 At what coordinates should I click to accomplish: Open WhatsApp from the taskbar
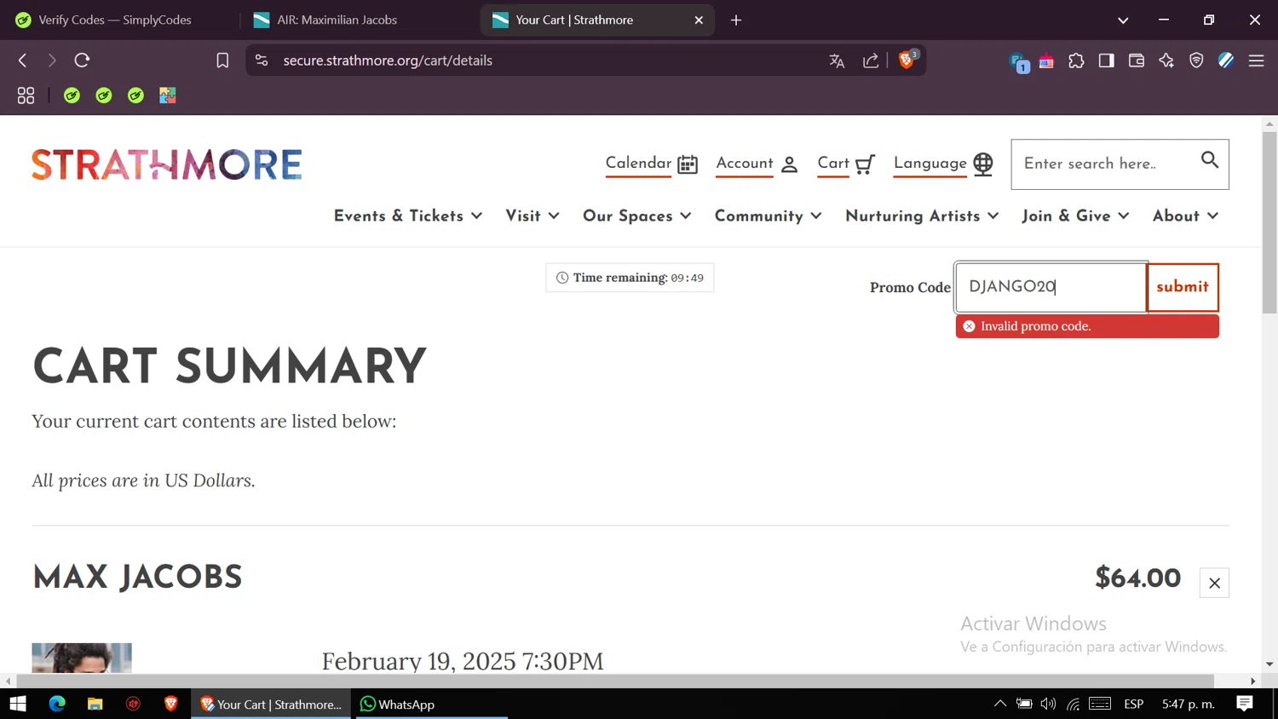tap(431, 704)
